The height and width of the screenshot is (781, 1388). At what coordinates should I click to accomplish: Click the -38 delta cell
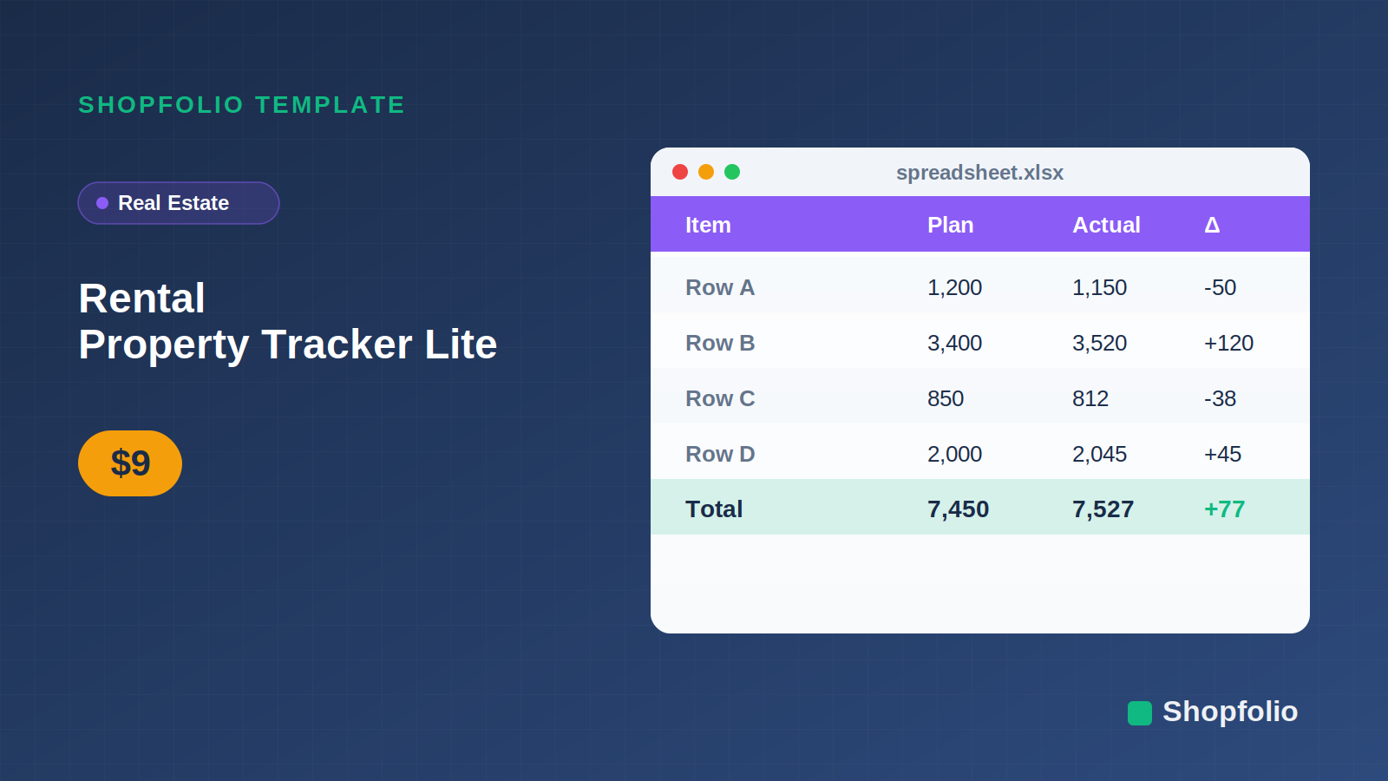pos(1220,398)
